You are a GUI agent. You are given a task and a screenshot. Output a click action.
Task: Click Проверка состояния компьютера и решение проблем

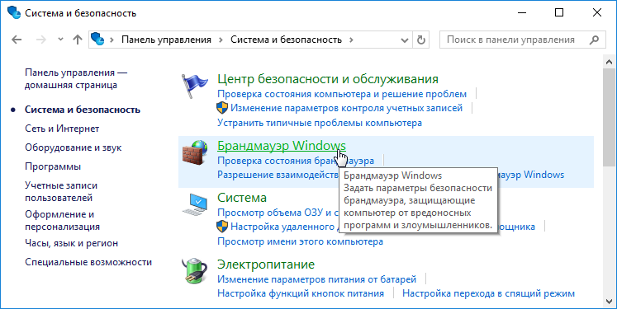[x=342, y=94]
